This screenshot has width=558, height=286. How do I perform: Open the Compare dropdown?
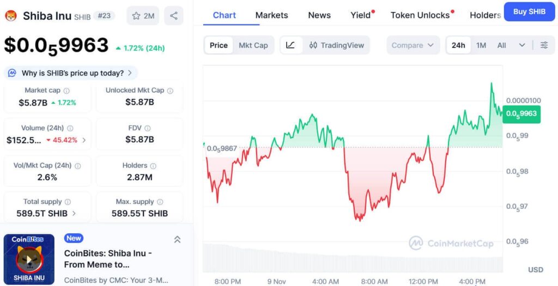(413, 45)
